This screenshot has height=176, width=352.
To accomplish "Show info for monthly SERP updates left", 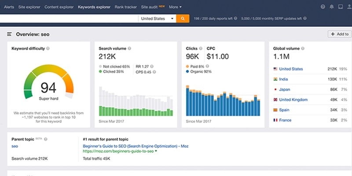I will [x=304, y=18].
